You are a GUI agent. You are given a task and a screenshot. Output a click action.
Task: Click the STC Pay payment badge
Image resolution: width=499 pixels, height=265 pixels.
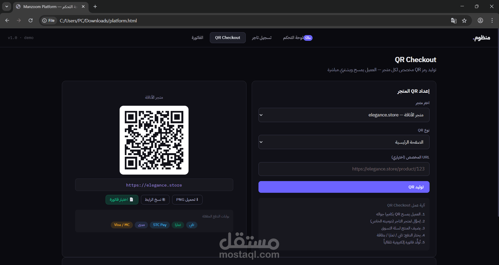click(160, 225)
